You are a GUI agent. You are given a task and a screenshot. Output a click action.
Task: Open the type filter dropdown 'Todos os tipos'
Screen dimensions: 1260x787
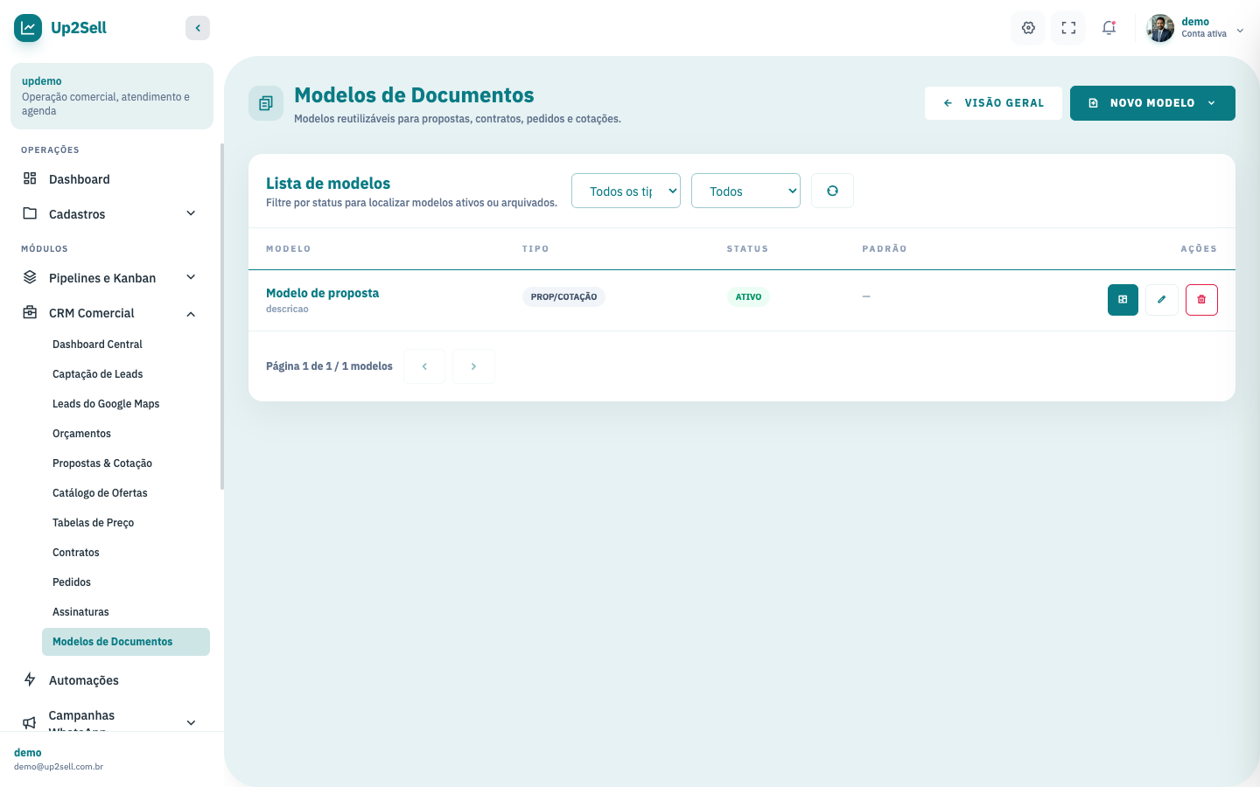point(626,191)
